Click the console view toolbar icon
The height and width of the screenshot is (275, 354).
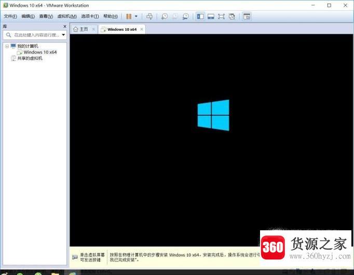click(x=247, y=16)
